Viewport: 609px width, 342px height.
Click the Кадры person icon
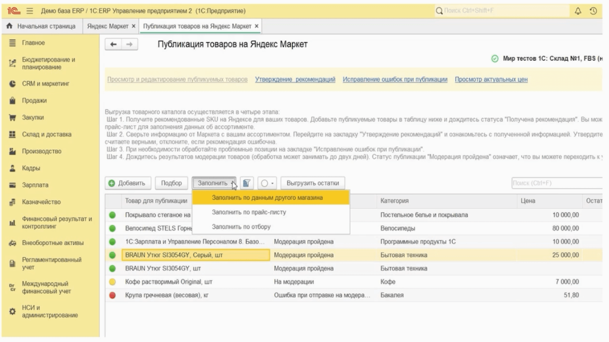[12, 168]
